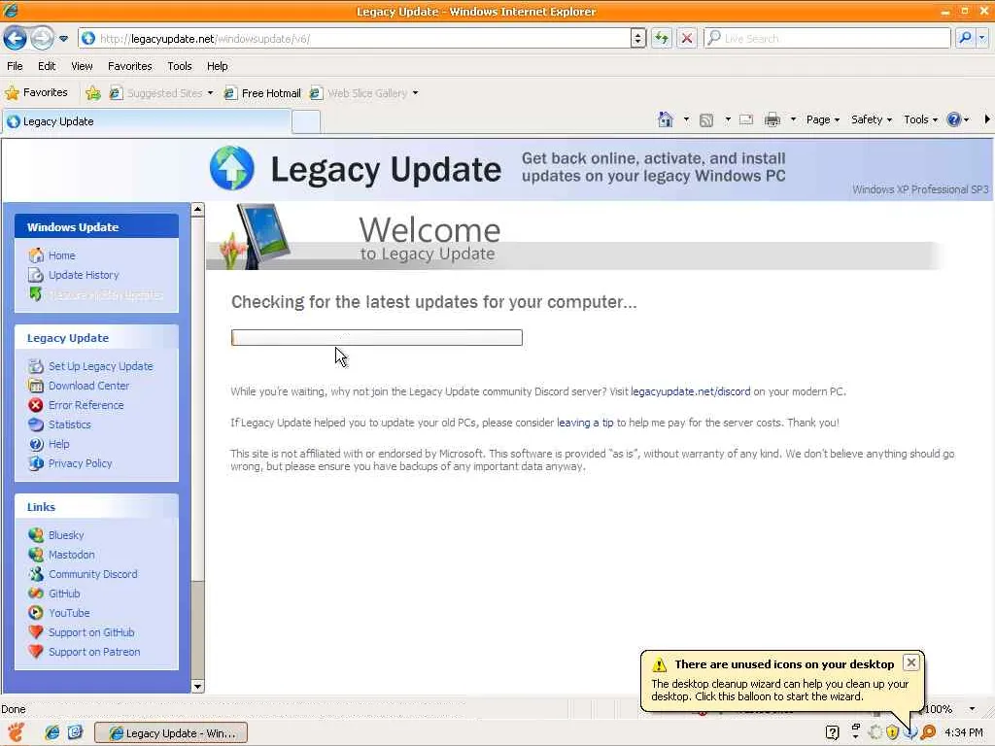Open Update History in sidebar

coord(84,275)
